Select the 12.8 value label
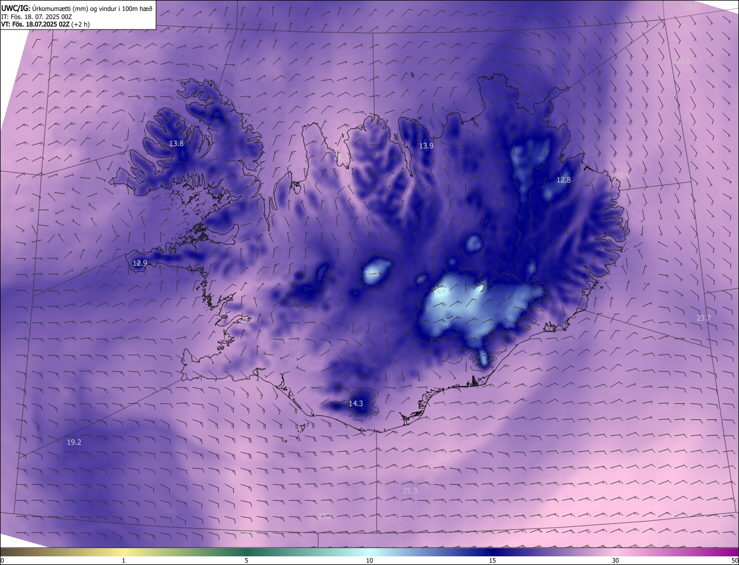739x565 pixels. coord(563,180)
